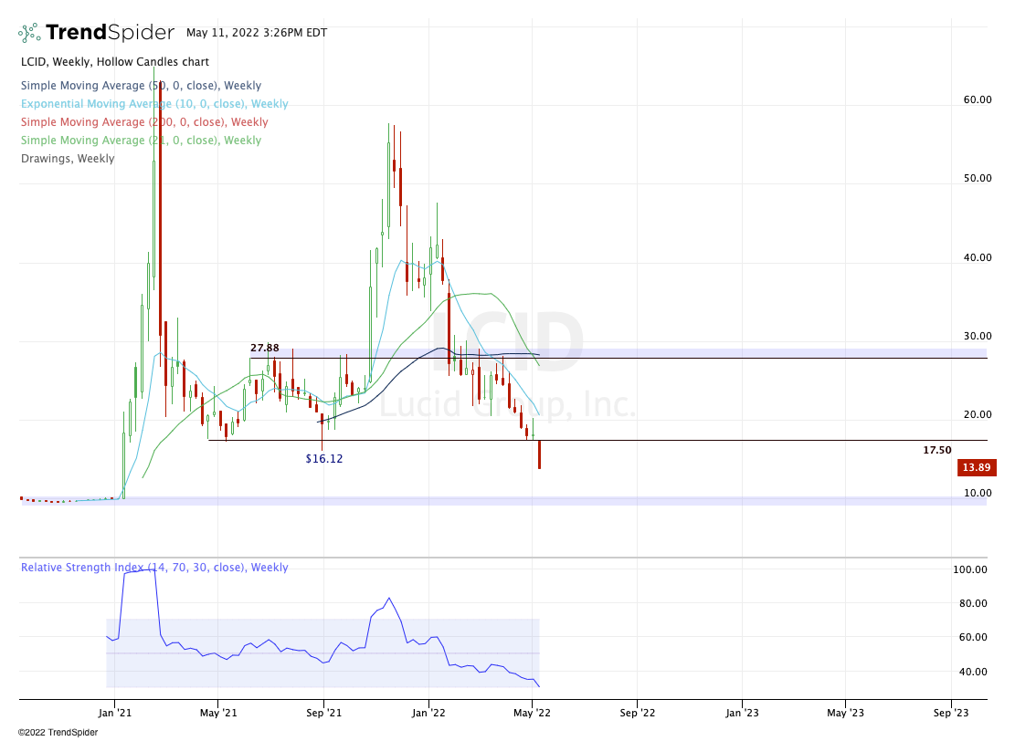
Task: Click the 30.00 price axis label
Action: pyautogui.click(x=978, y=336)
